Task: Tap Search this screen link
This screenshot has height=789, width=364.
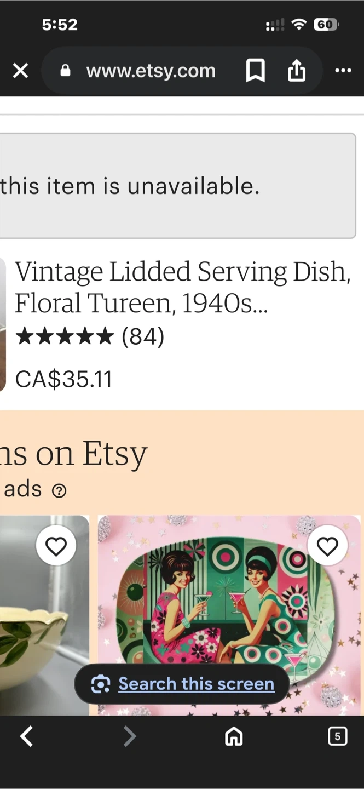Action: (196, 684)
